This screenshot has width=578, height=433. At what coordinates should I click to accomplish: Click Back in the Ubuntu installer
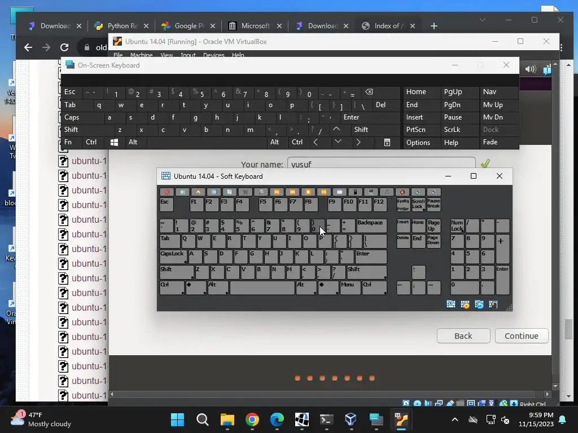point(463,336)
